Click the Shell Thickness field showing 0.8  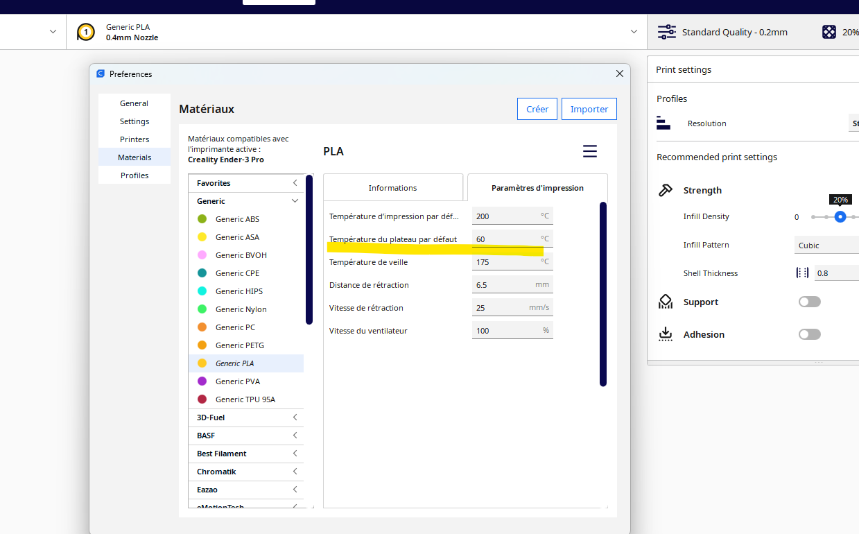coord(837,273)
